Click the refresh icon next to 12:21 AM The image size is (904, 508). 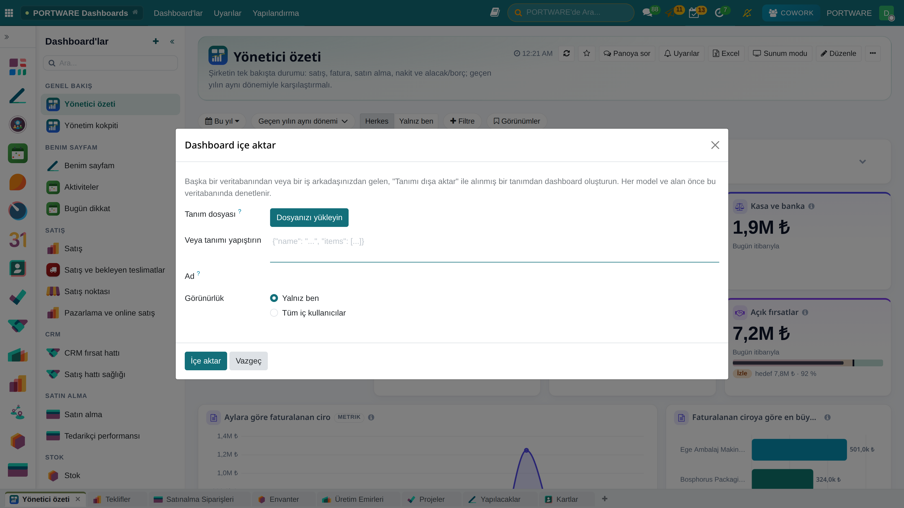566,53
